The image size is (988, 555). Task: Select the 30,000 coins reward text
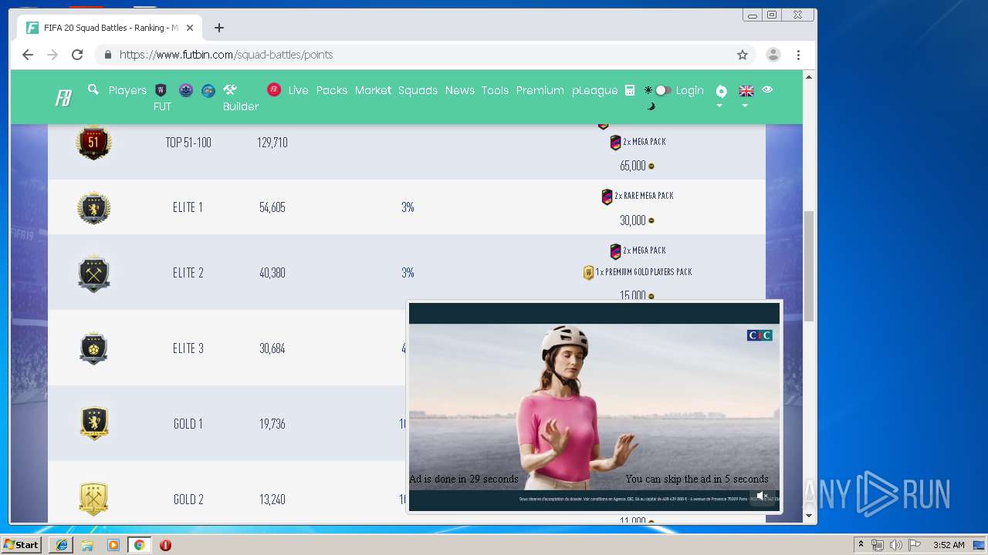tap(633, 220)
